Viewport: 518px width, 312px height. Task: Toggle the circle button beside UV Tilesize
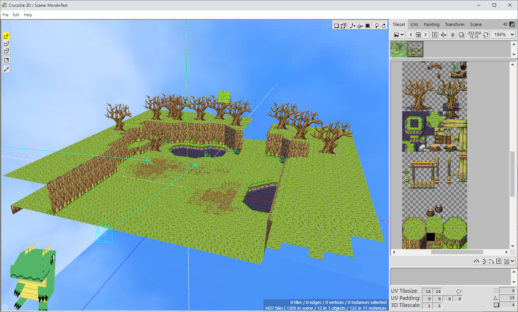458,291
